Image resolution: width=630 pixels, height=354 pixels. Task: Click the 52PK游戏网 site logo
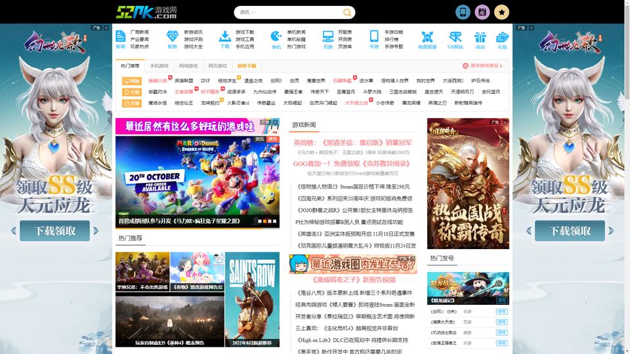click(x=146, y=12)
